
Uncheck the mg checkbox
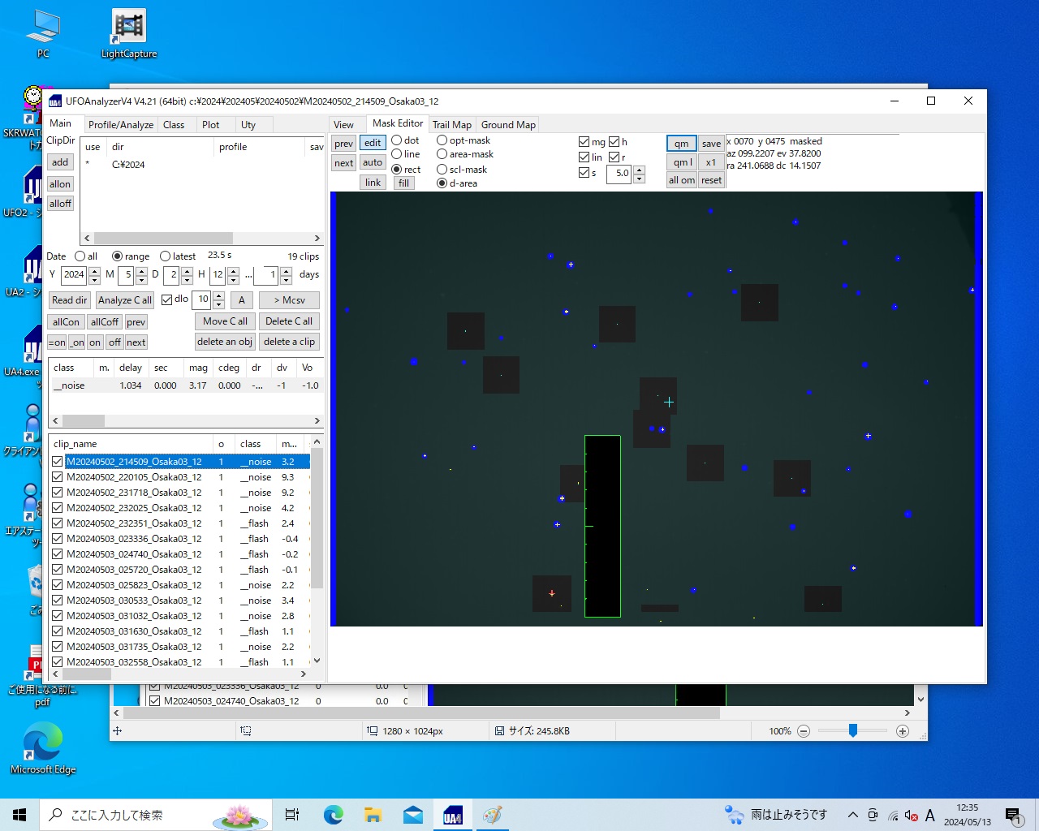[x=584, y=142]
